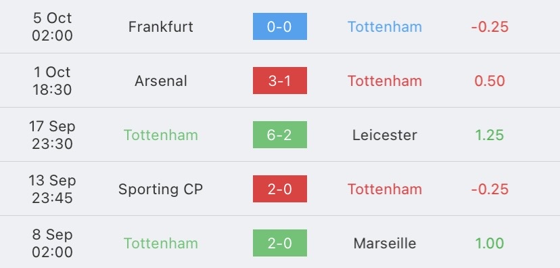Click the green 2-0 score badge
Screen dimensions: 560x268
(x=279, y=243)
